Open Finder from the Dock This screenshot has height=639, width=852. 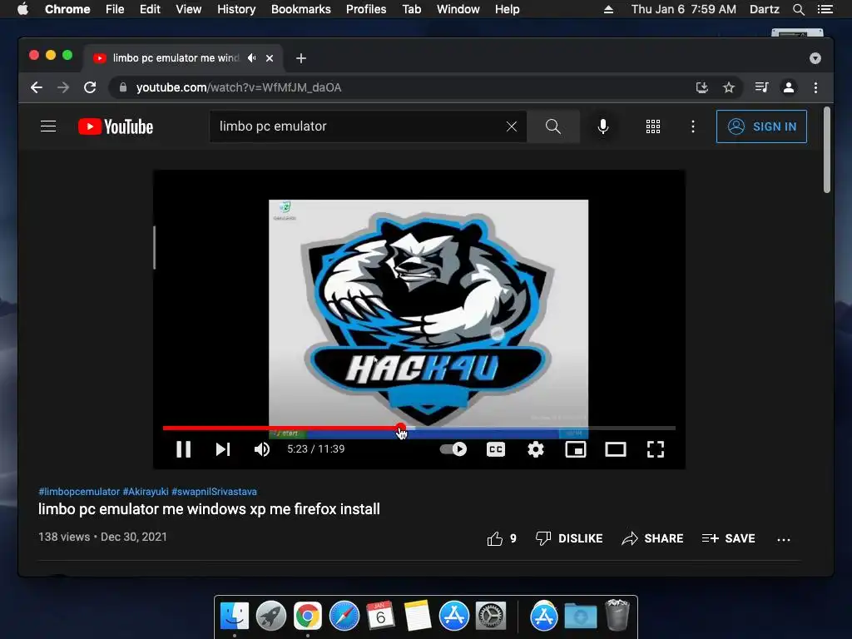tap(235, 617)
